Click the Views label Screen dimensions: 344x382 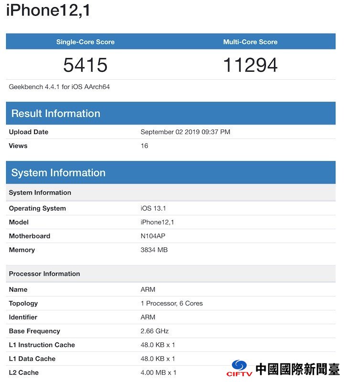[18, 146]
